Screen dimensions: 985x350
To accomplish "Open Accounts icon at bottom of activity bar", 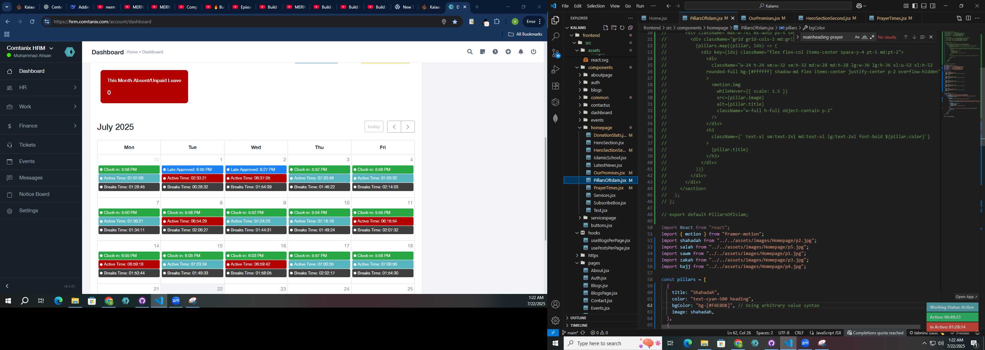I will click(555, 304).
